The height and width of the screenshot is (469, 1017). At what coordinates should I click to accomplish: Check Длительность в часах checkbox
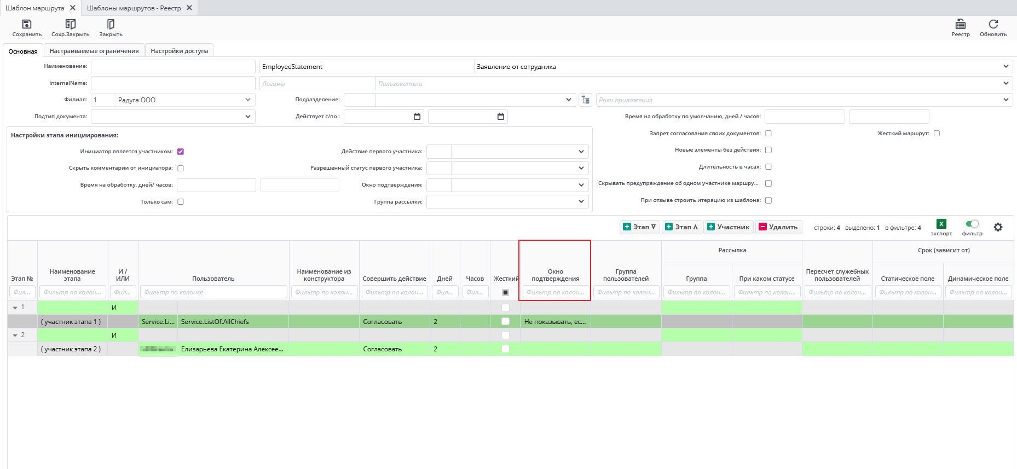tap(768, 167)
